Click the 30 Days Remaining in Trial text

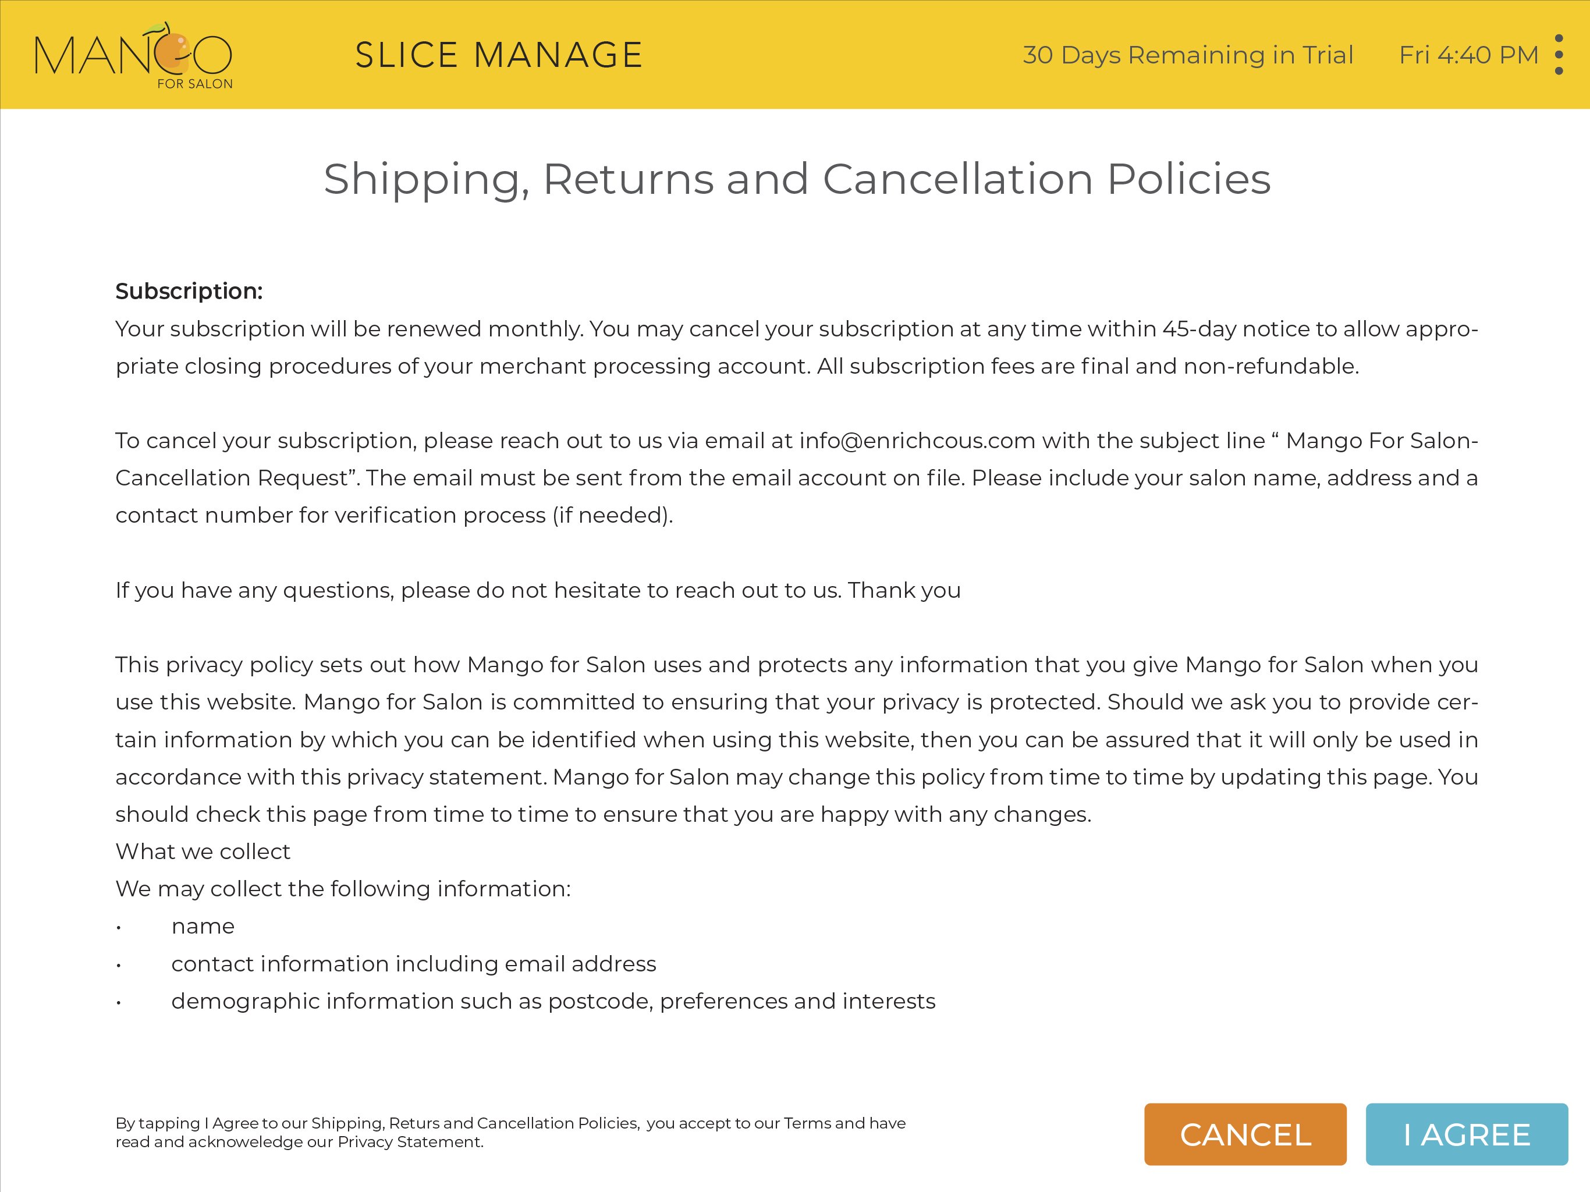(x=1187, y=55)
